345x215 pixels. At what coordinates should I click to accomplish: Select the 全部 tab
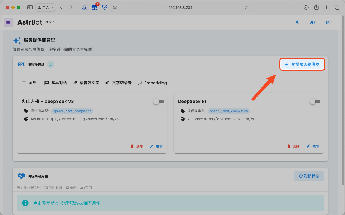click(x=29, y=83)
